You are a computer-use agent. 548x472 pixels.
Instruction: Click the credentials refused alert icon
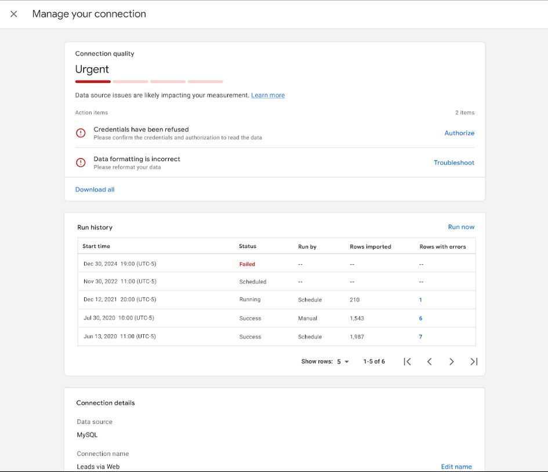[x=81, y=133]
